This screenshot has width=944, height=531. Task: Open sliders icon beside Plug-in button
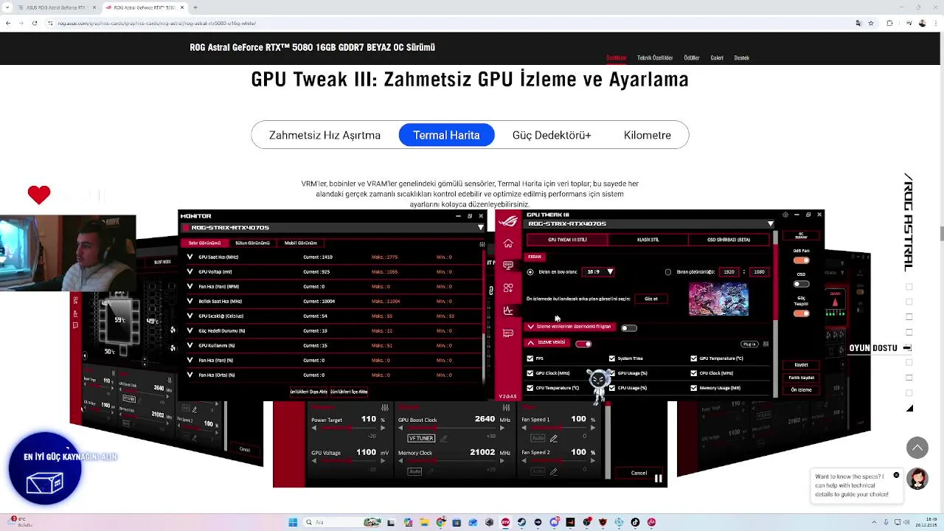(x=766, y=344)
